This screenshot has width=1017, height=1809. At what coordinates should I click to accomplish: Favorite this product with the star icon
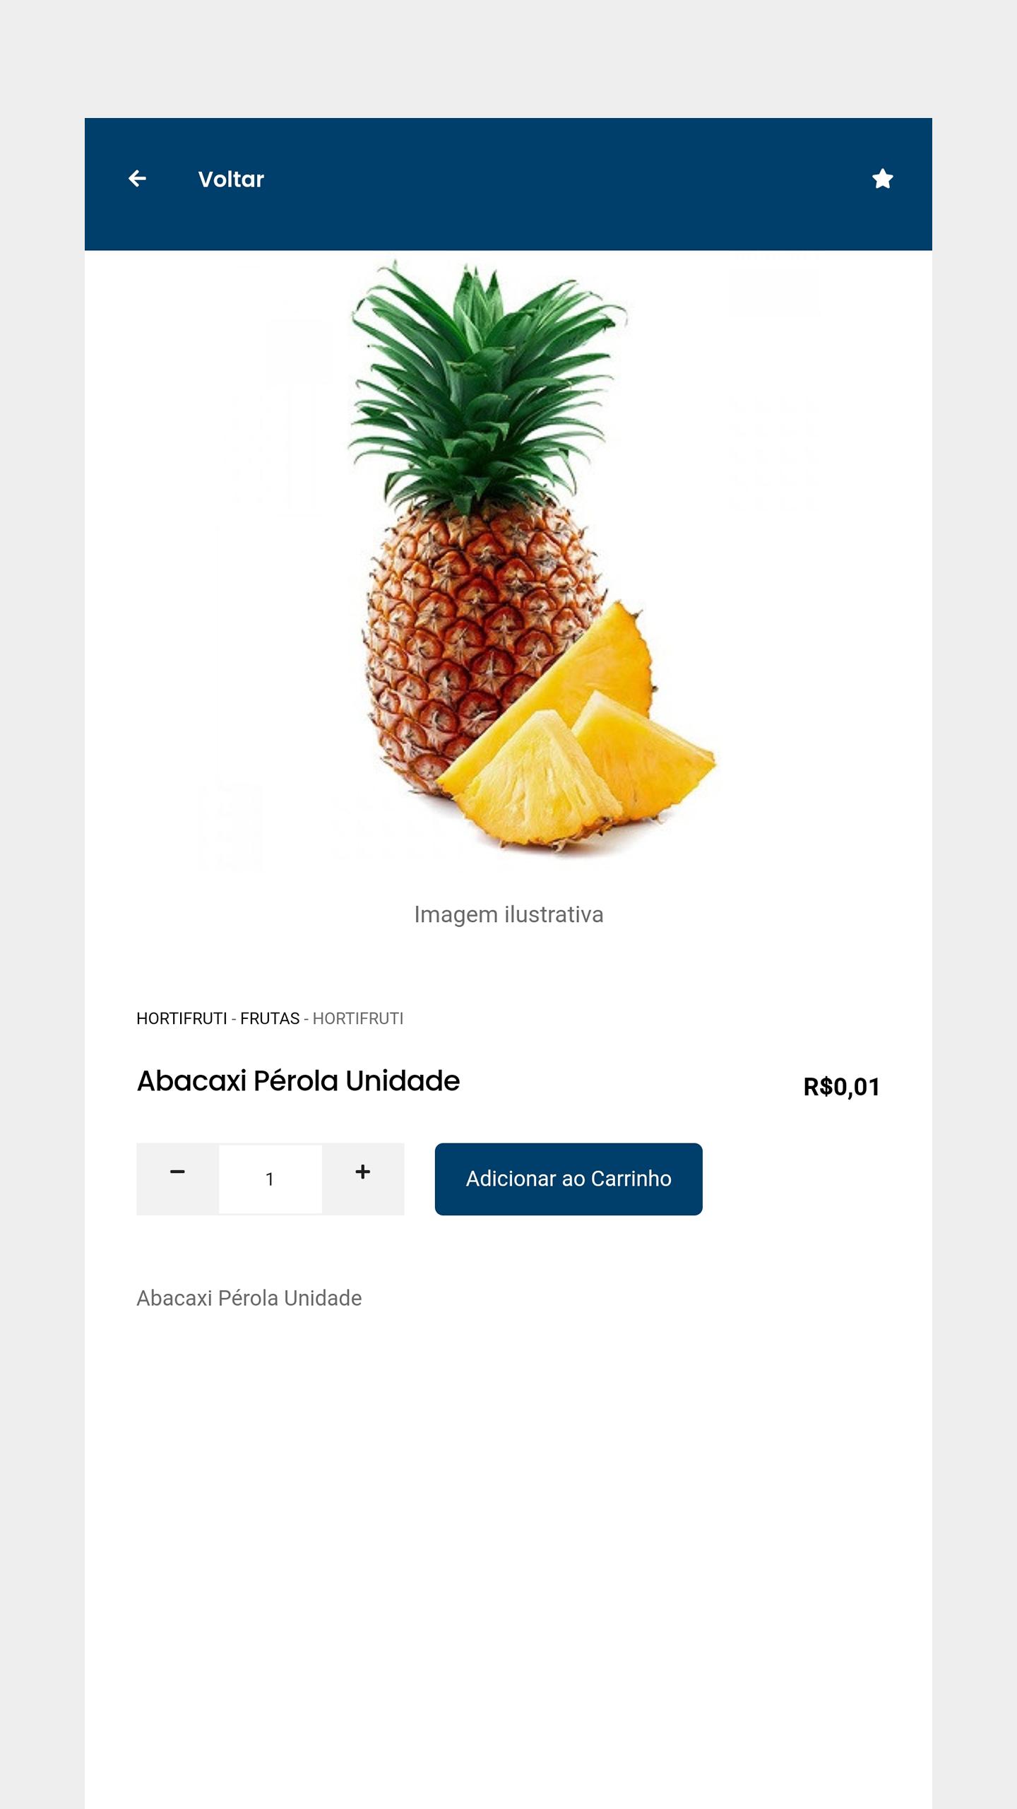click(882, 179)
